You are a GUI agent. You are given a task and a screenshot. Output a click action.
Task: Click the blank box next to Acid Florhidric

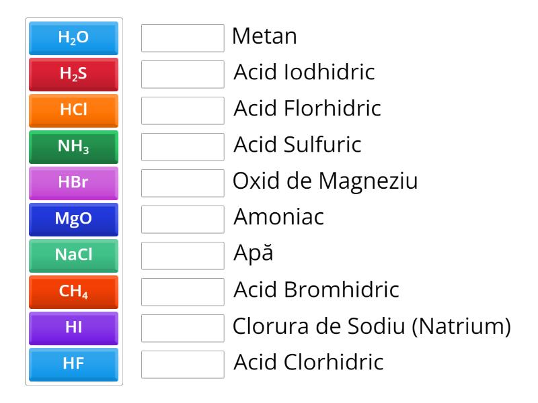[x=183, y=111]
